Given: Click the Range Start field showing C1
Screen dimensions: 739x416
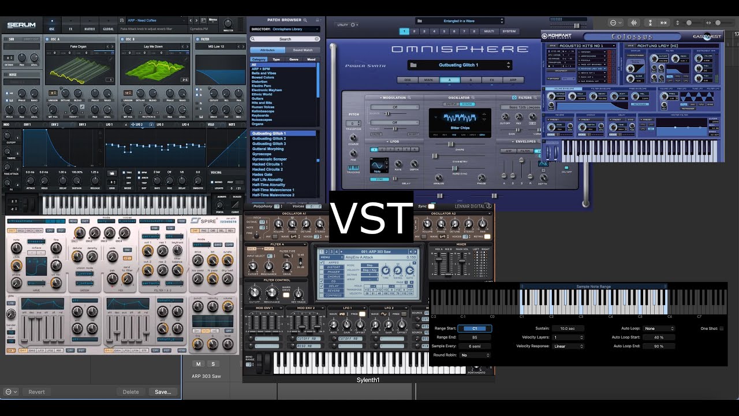Looking at the screenshot, I should tap(475, 328).
